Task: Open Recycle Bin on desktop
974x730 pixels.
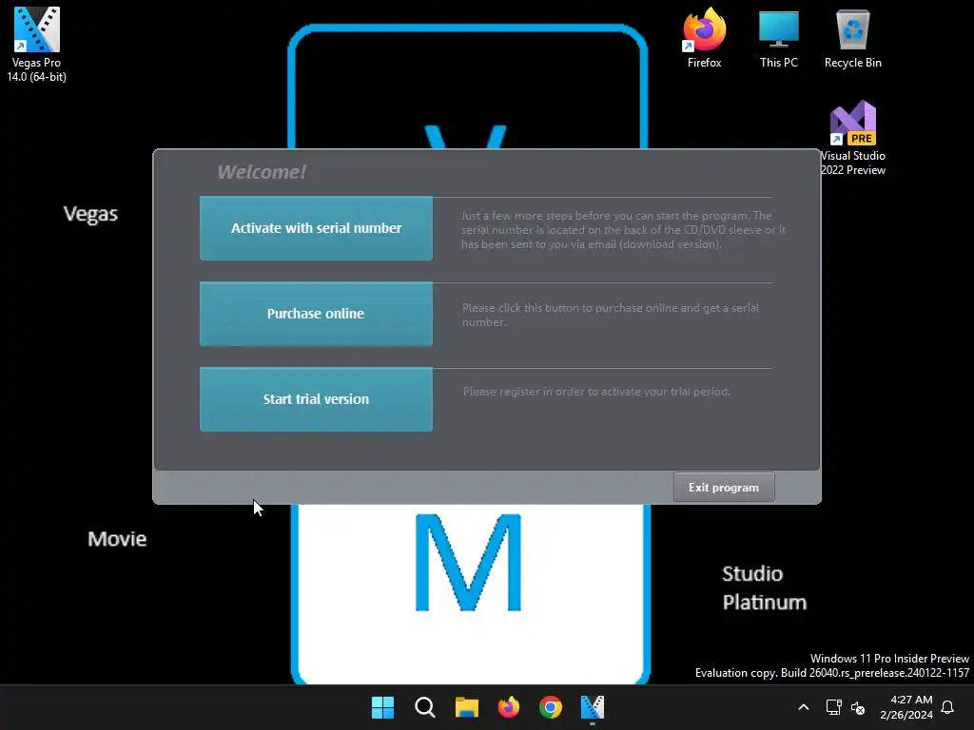Action: tap(853, 37)
